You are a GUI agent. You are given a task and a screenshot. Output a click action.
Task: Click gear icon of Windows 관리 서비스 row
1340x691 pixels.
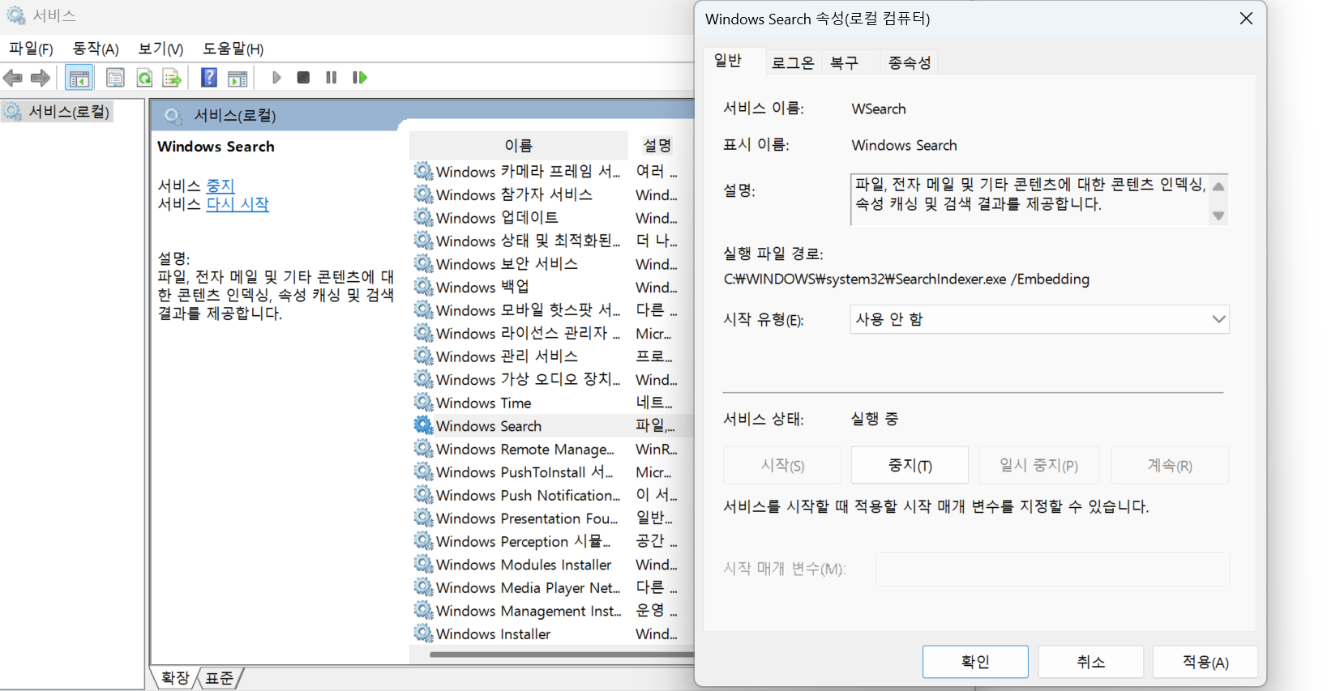point(423,356)
